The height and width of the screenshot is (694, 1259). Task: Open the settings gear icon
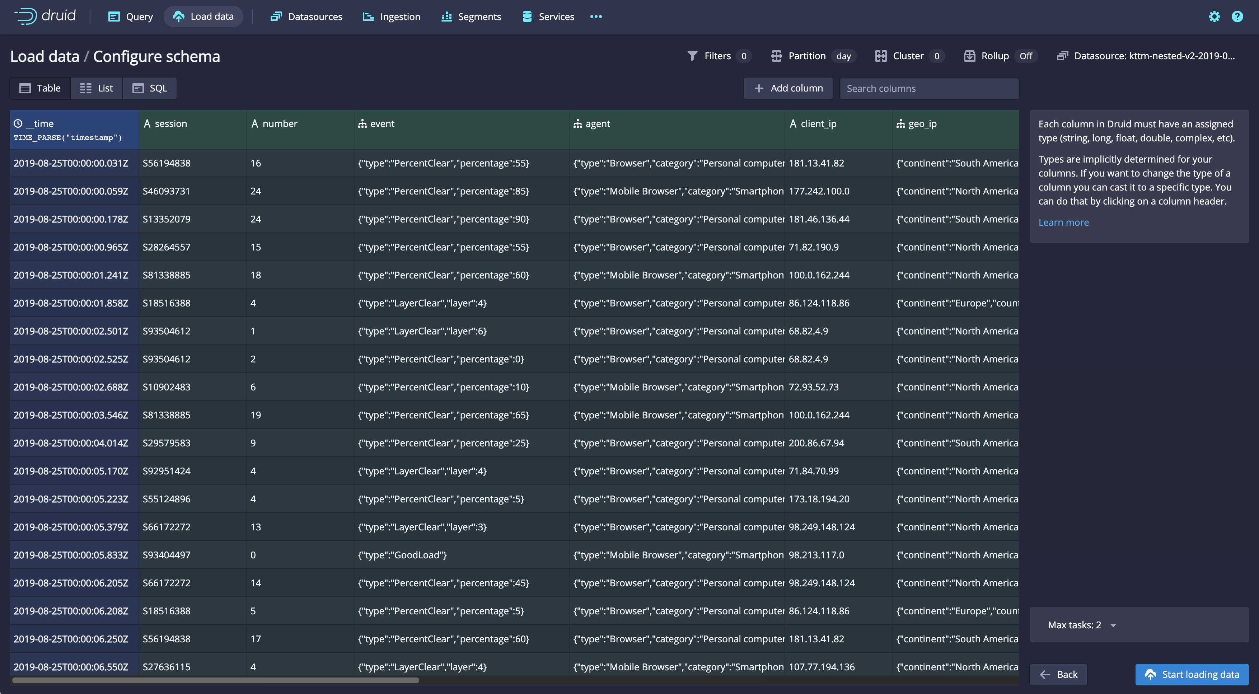(1214, 17)
